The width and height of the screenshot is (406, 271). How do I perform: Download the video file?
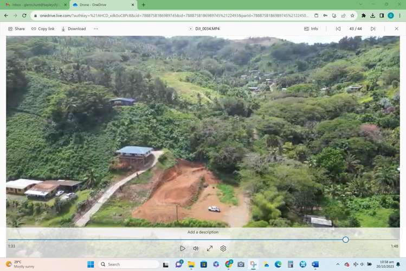(x=74, y=29)
